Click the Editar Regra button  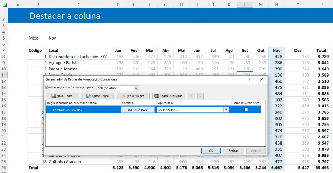(97, 96)
